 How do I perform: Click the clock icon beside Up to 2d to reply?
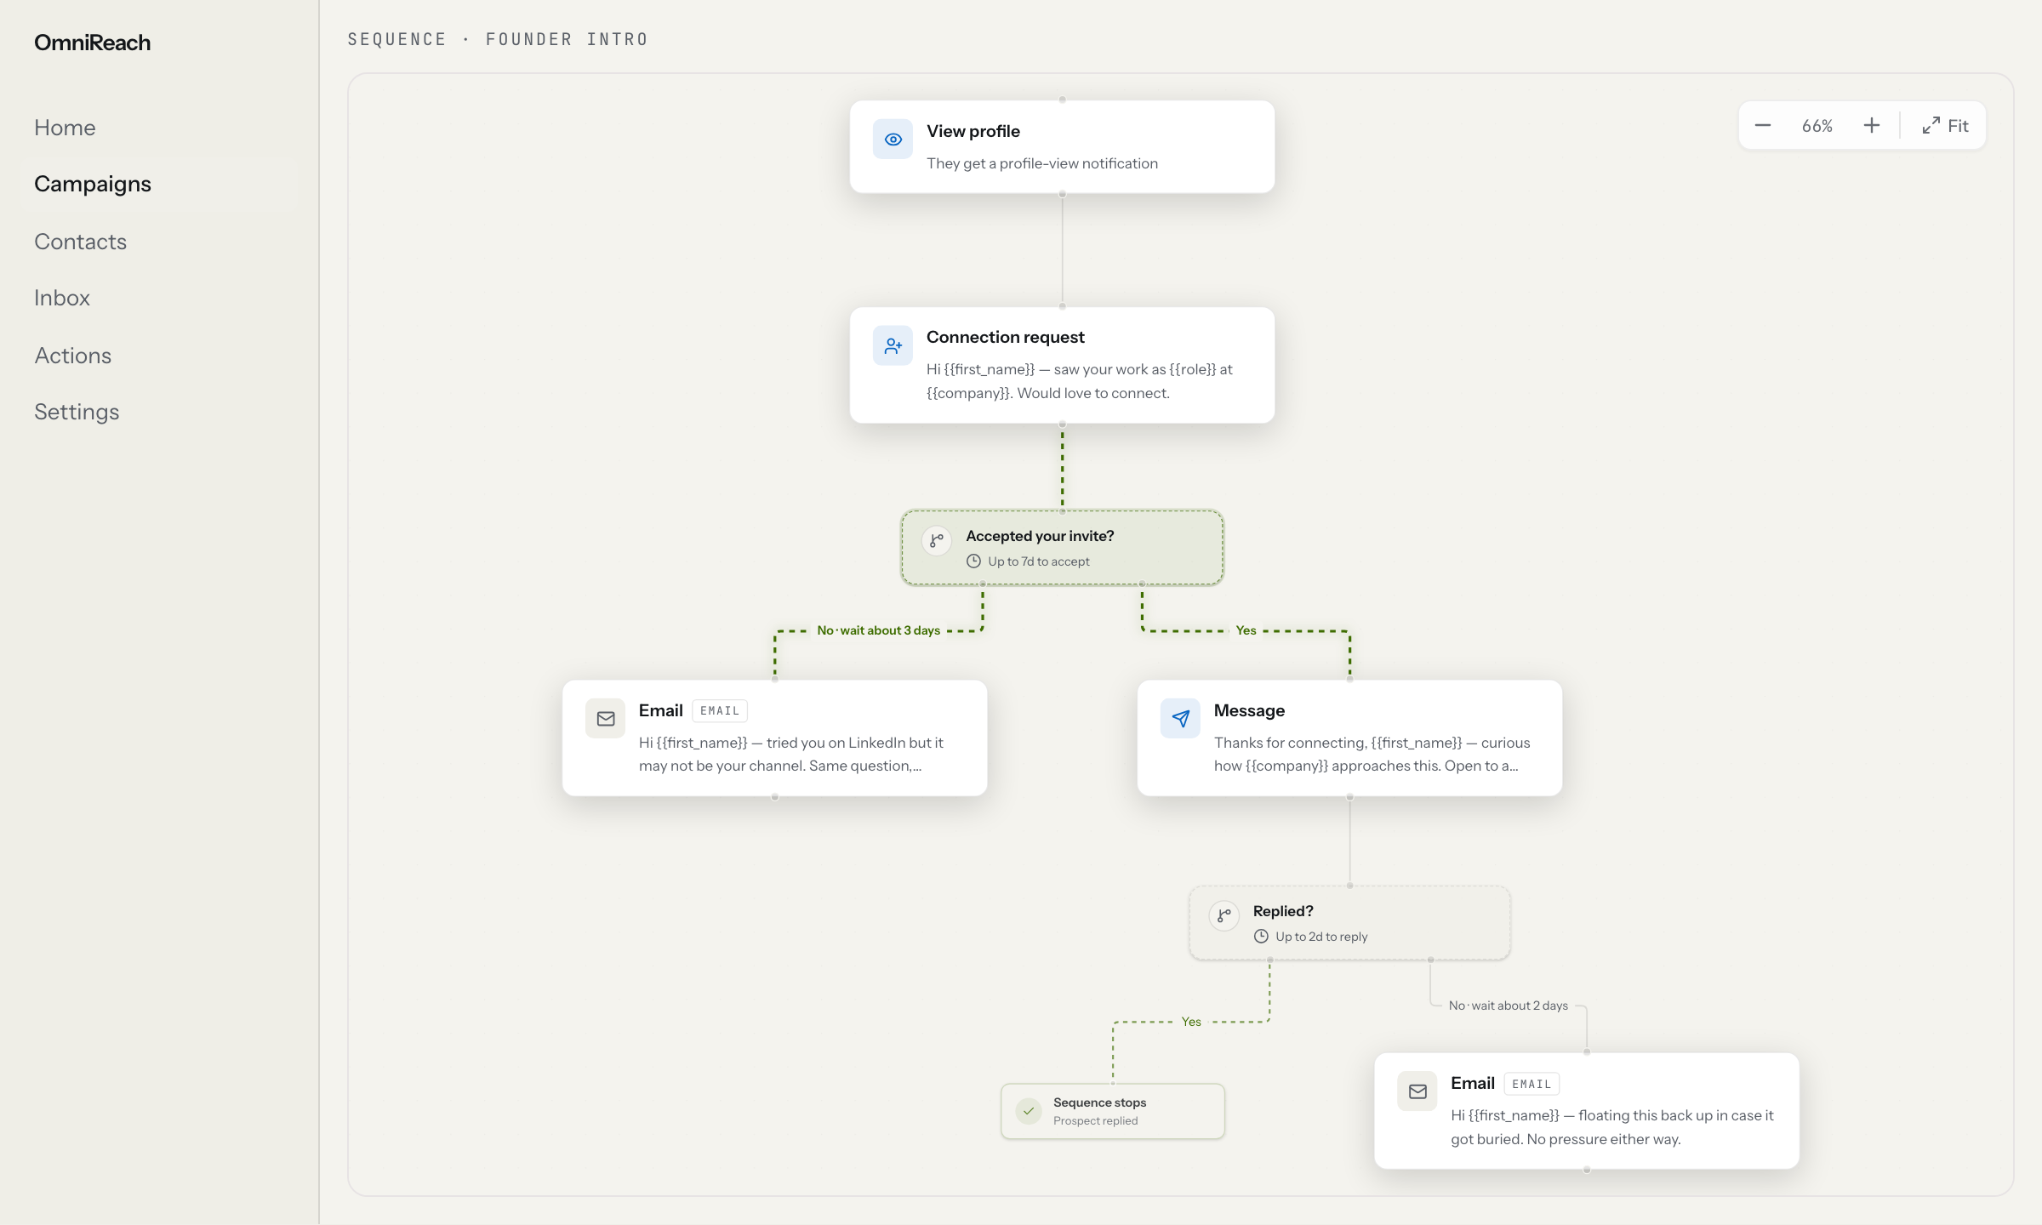(x=1261, y=937)
